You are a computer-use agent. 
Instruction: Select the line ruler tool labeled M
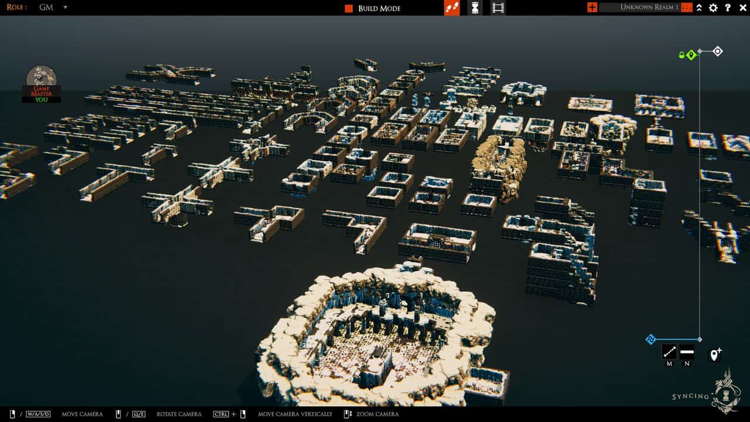tap(669, 352)
